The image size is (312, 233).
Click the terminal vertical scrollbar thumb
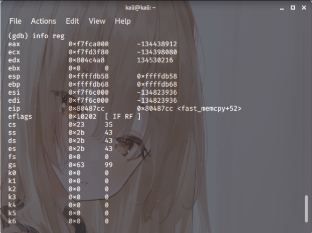coord(307,209)
